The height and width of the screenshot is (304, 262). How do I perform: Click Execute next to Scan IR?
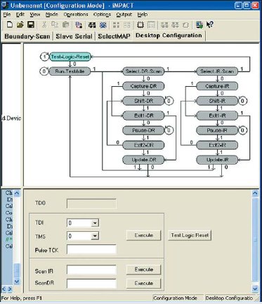pyautogui.click(x=143, y=270)
